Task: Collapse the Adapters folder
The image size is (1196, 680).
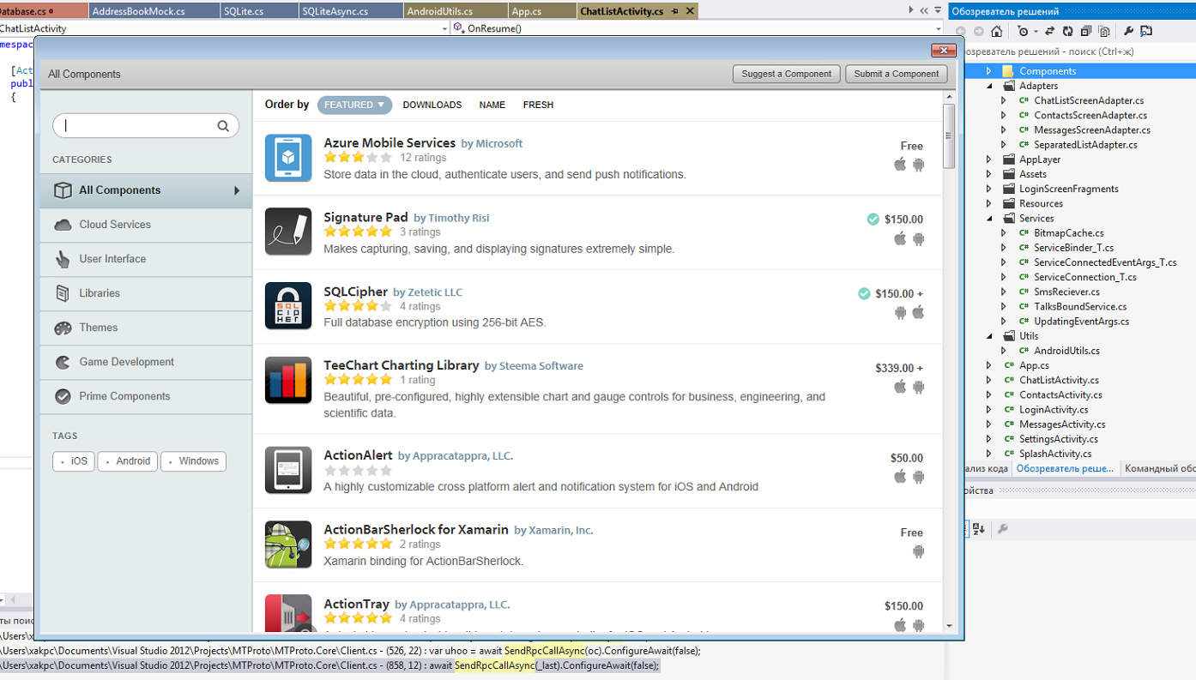Action: [x=988, y=86]
